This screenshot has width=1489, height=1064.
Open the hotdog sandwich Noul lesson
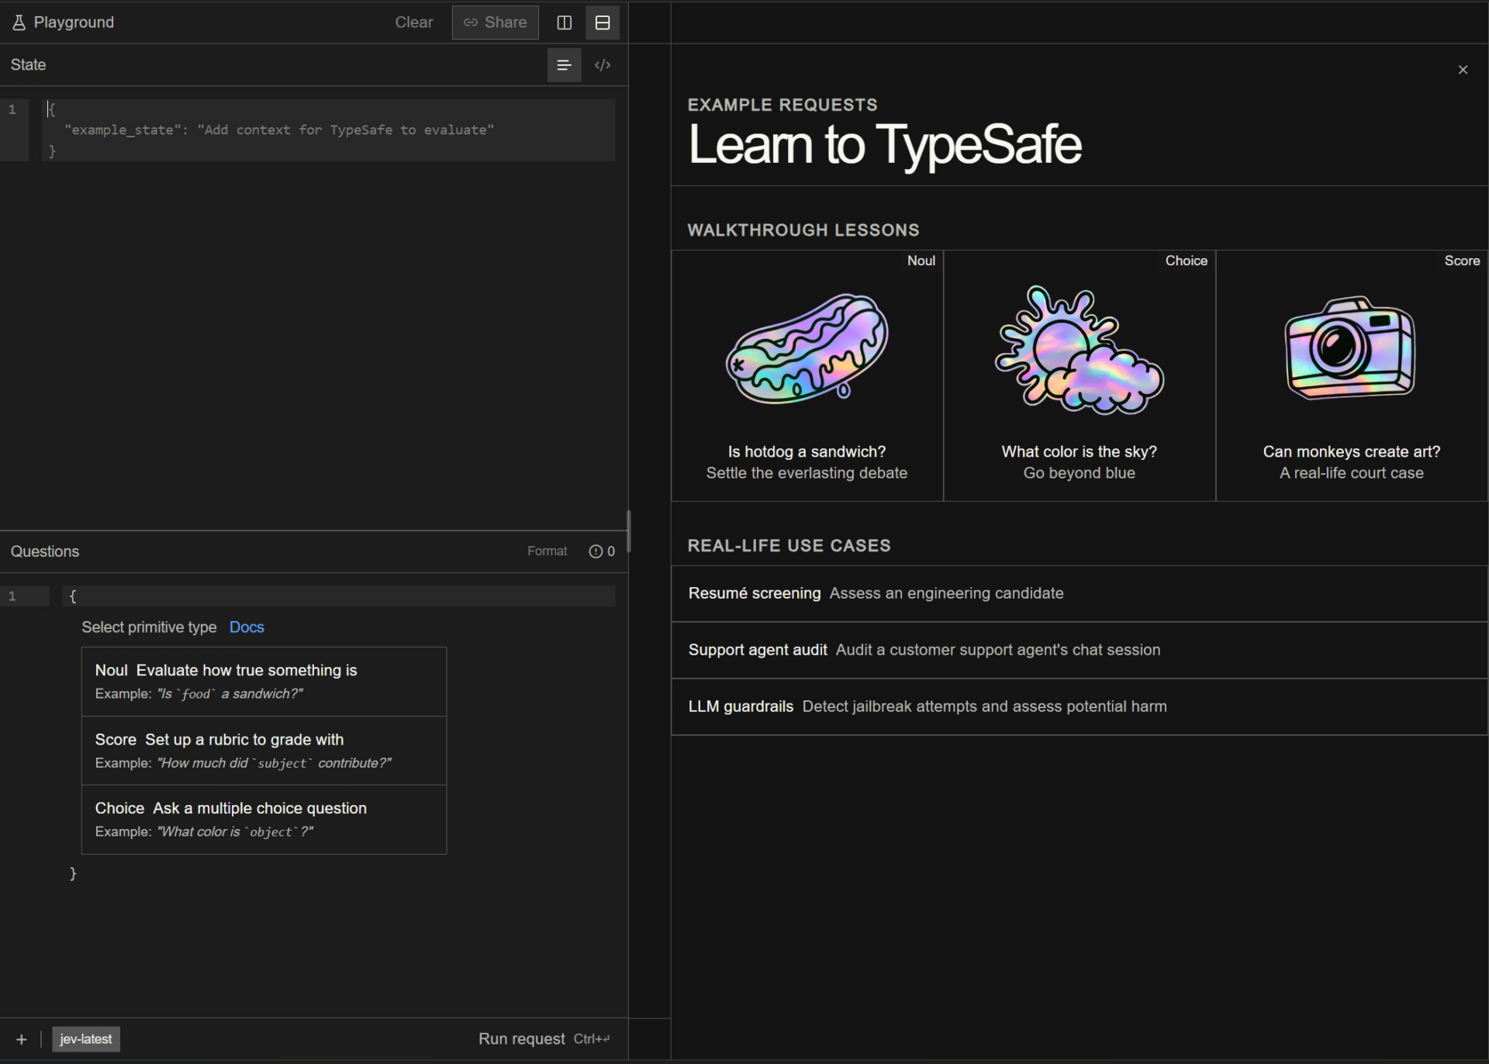(x=807, y=375)
